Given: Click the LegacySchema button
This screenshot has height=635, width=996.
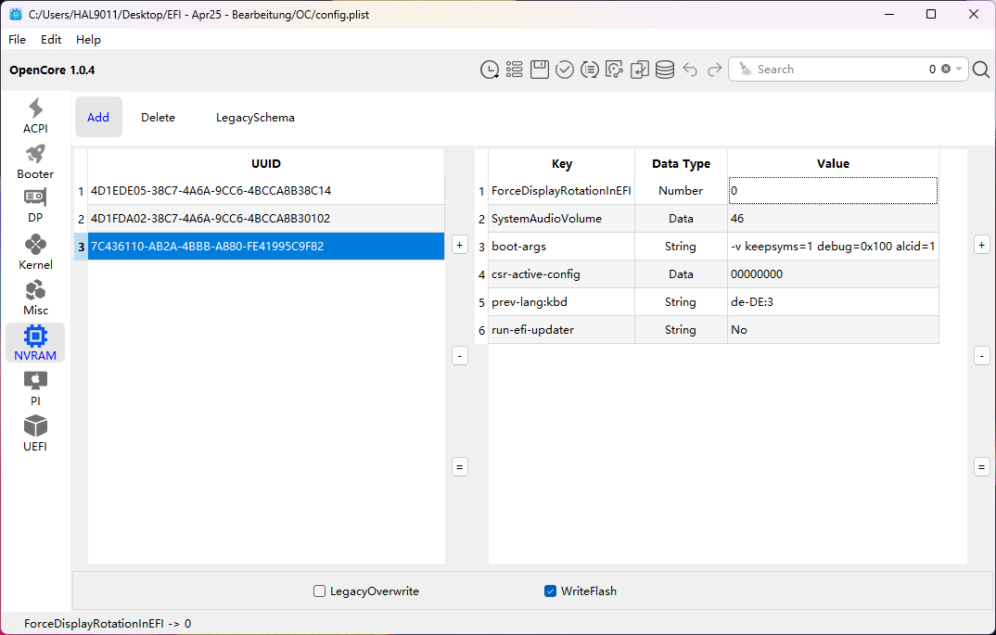Looking at the screenshot, I should [x=255, y=118].
